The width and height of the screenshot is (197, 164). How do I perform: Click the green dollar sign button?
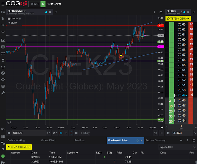[x=43, y=4]
